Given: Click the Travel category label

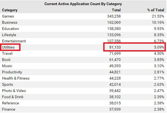Looking at the screenshot, I should tap(7, 53).
